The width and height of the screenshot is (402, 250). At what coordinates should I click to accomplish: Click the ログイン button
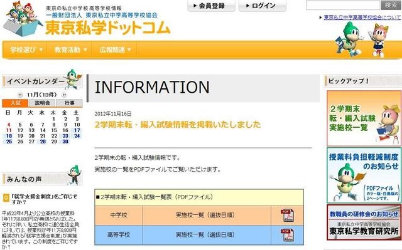point(263,6)
